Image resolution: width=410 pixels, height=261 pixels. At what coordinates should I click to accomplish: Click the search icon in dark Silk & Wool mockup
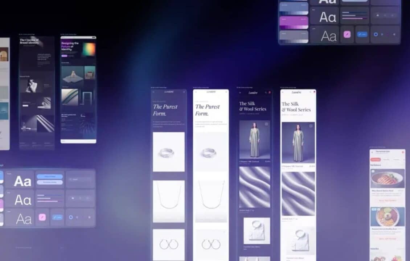(266, 93)
